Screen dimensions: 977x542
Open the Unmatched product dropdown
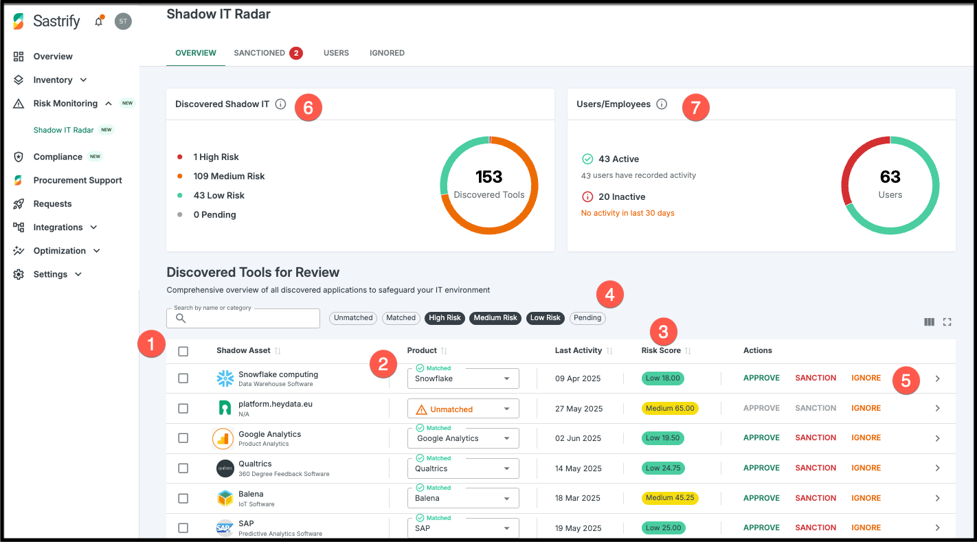463,409
